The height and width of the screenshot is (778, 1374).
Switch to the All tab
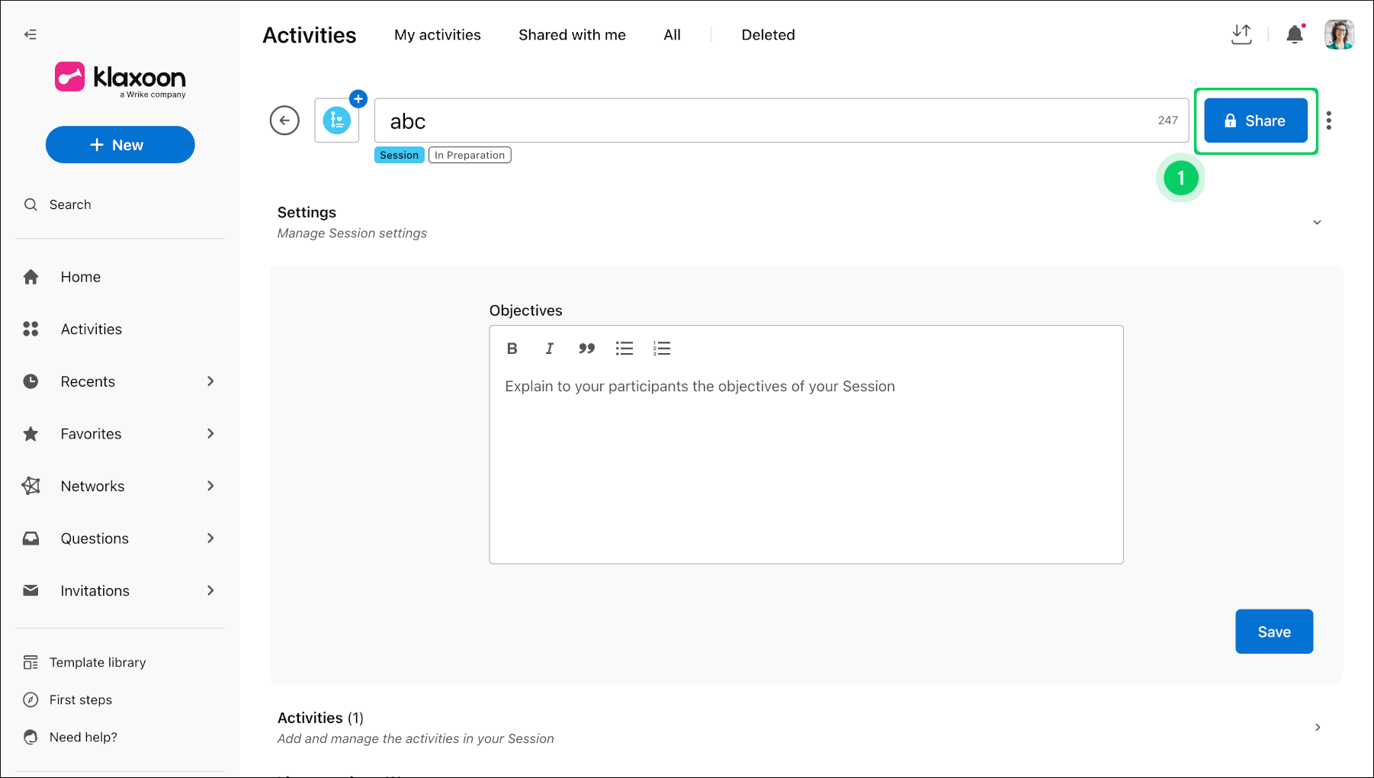tap(672, 35)
